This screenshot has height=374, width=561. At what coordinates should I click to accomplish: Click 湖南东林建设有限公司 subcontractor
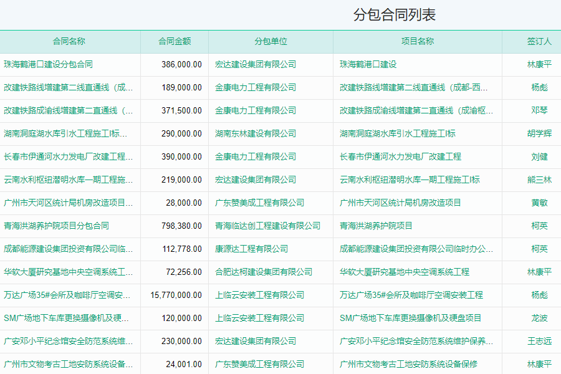pyautogui.click(x=256, y=134)
